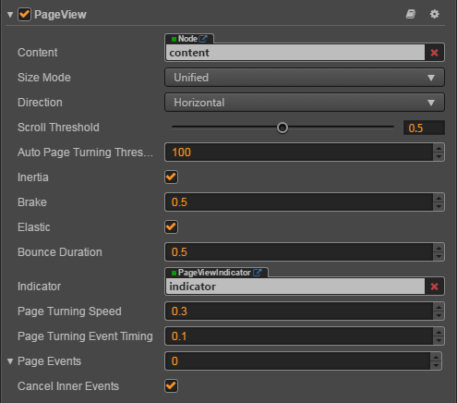Viewport: 457px width, 403px height.
Task: Uncheck the Elastic checkbox
Action: pos(171,227)
